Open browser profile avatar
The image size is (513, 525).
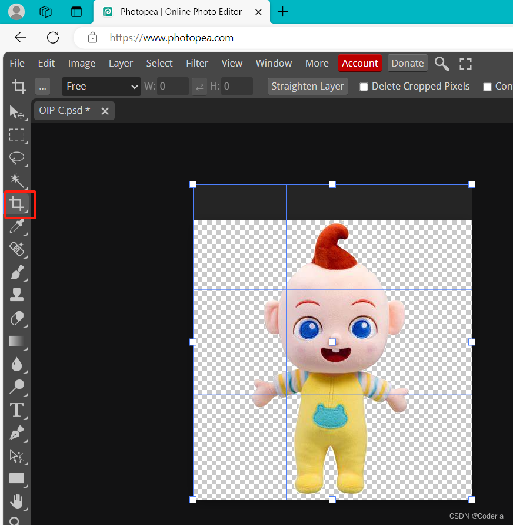[x=16, y=11]
